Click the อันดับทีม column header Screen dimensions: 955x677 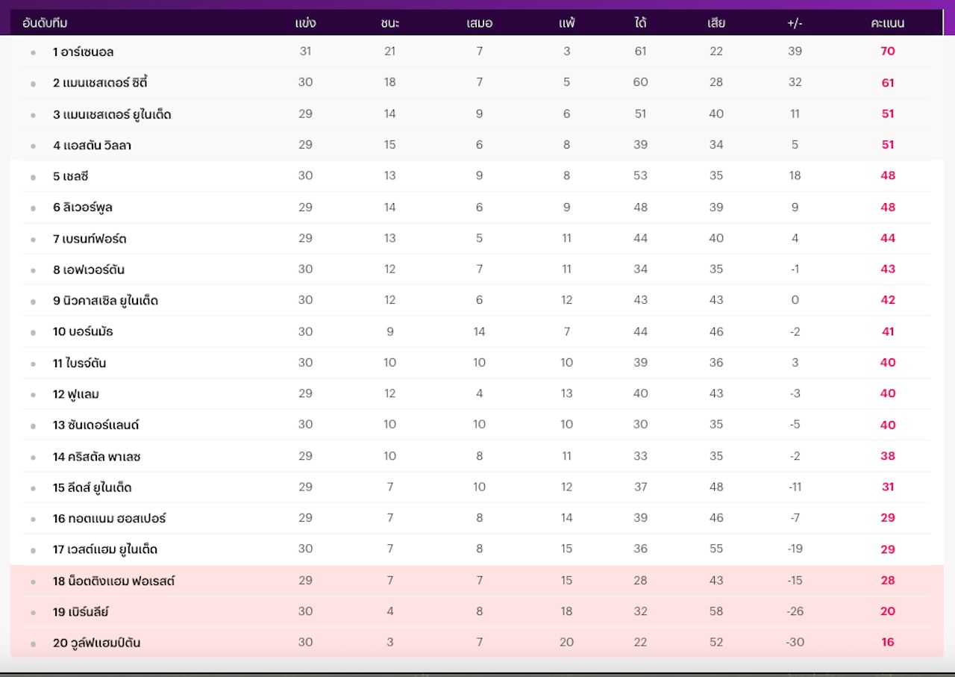tap(45, 23)
